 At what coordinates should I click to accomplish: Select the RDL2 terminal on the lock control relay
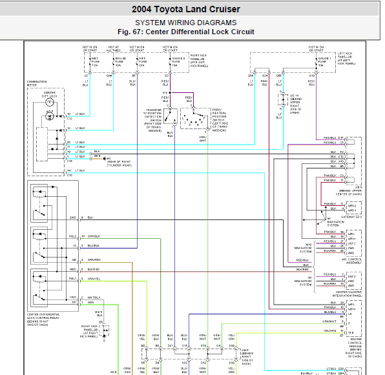click(73, 236)
